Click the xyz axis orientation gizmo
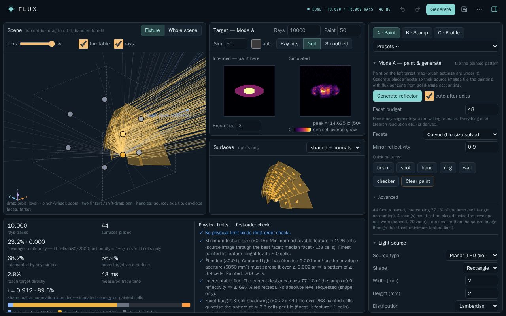Viewport: 506px width, 316px height. pos(18,195)
